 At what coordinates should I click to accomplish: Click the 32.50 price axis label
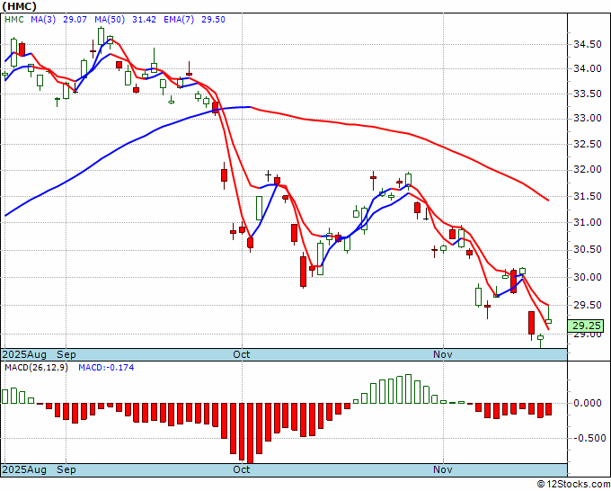pos(588,144)
